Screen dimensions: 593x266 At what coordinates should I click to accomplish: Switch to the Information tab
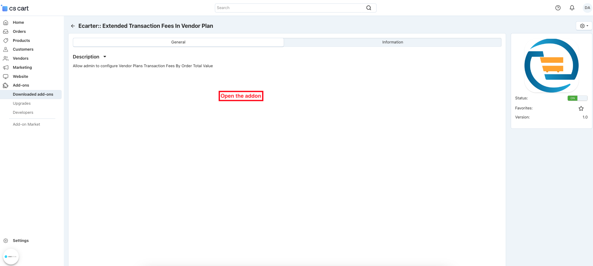pyautogui.click(x=392, y=42)
